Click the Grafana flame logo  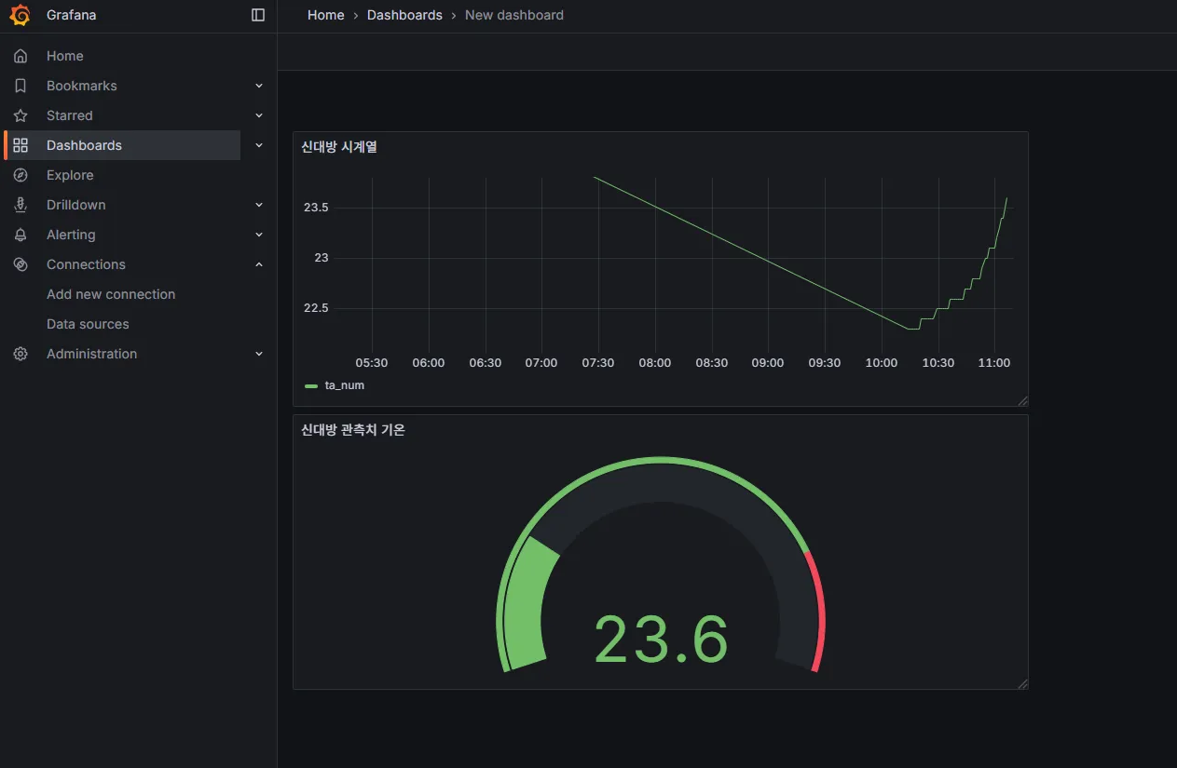(x=20, y=15)
